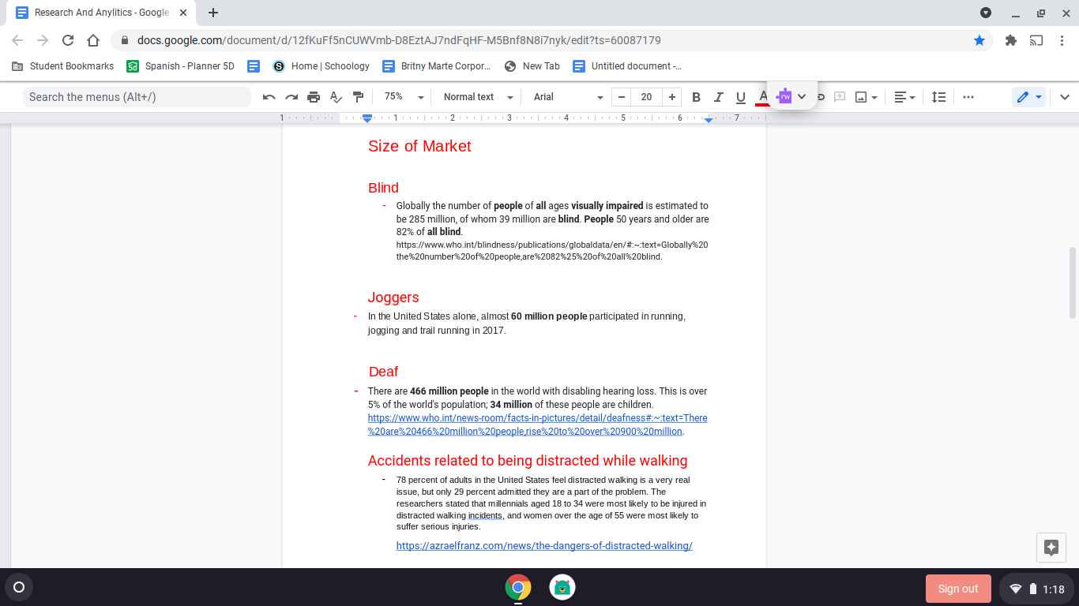This screenshot has height=606, width=1079.
Task: Open the New Tab bookmark
Action: pyautogui.click(x=532, y=66)
